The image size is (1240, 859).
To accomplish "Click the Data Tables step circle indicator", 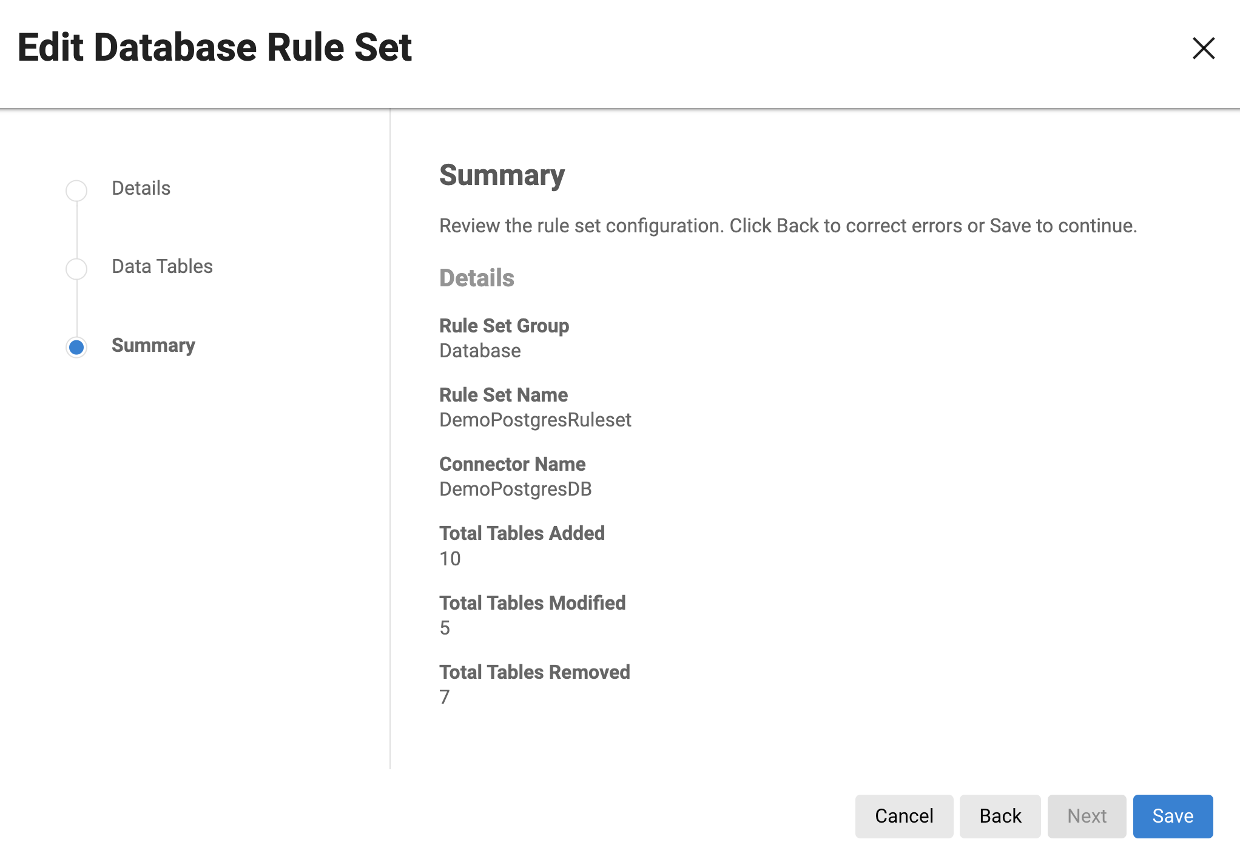I will [x=76, y=269].
